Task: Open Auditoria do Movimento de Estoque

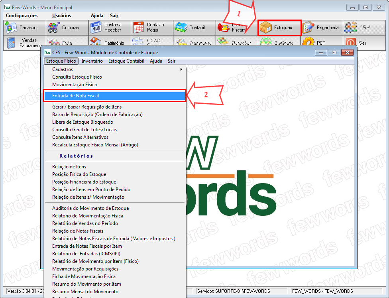Action: [x=90, y=208]
